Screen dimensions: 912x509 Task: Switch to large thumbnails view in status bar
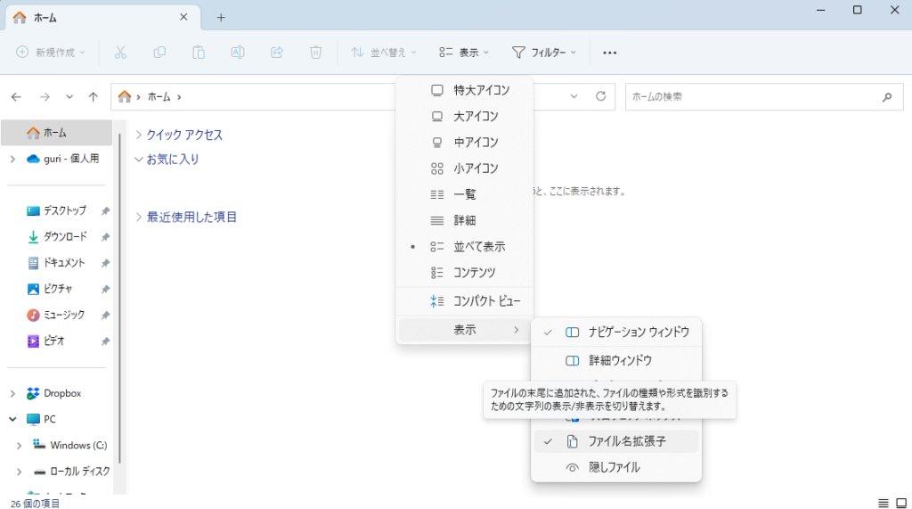coord(900,503)
